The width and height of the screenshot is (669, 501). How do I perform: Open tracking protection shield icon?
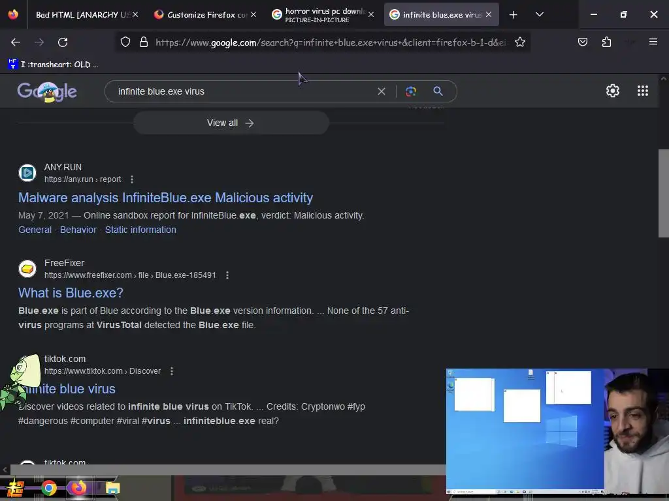point(125,42)
